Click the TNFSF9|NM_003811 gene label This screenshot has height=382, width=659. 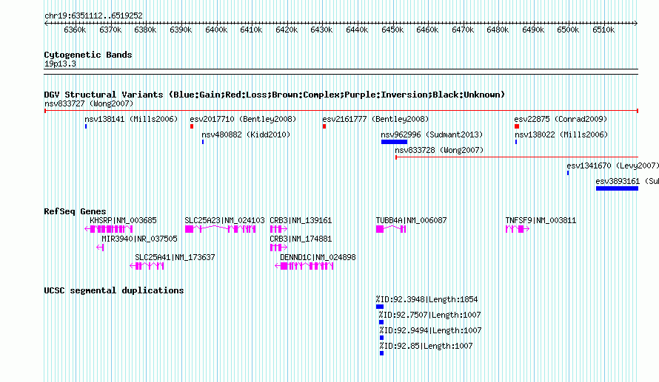pos(541,220)
